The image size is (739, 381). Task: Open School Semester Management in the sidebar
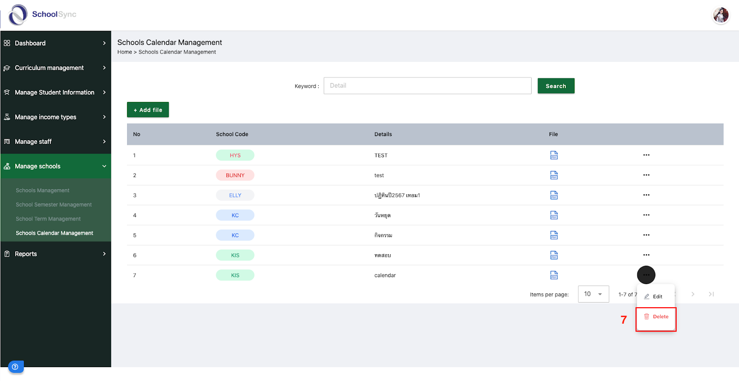coord(54,204)
